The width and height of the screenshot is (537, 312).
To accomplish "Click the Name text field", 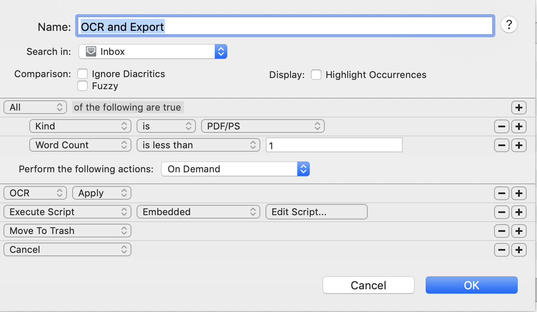I will (x=285, y=27).
